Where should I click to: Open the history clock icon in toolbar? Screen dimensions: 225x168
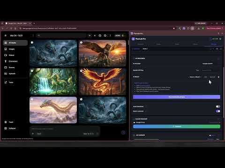click(x=100, y=35)
